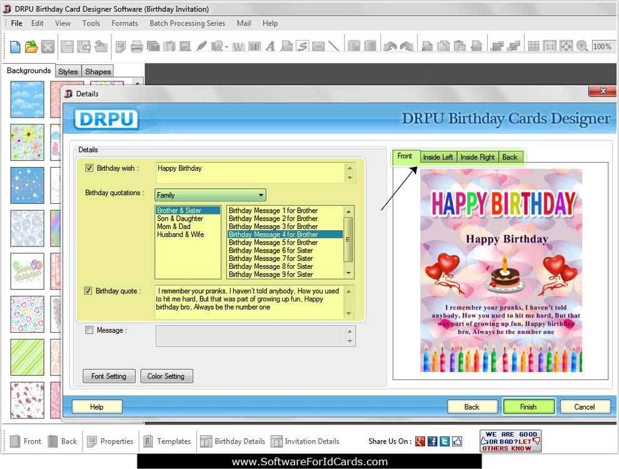Open a file with the folder icon
This screenshot has width=619, height=469.
click(x=31, y=46)
